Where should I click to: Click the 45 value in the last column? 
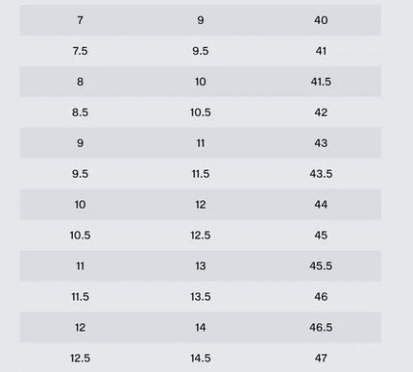tap(321, 236)
